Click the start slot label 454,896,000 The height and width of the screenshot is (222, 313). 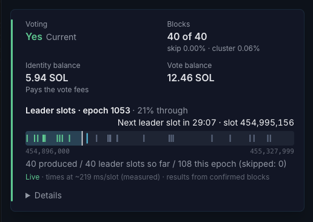point(47,151)
